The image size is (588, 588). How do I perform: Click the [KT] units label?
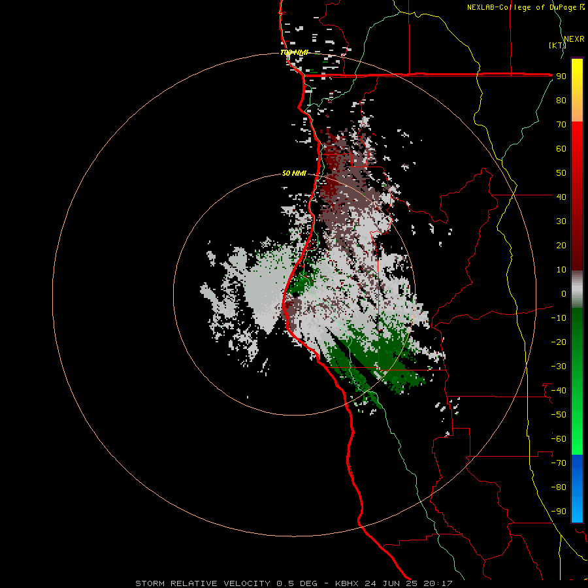pyautogui.click(x=557, y=45)
